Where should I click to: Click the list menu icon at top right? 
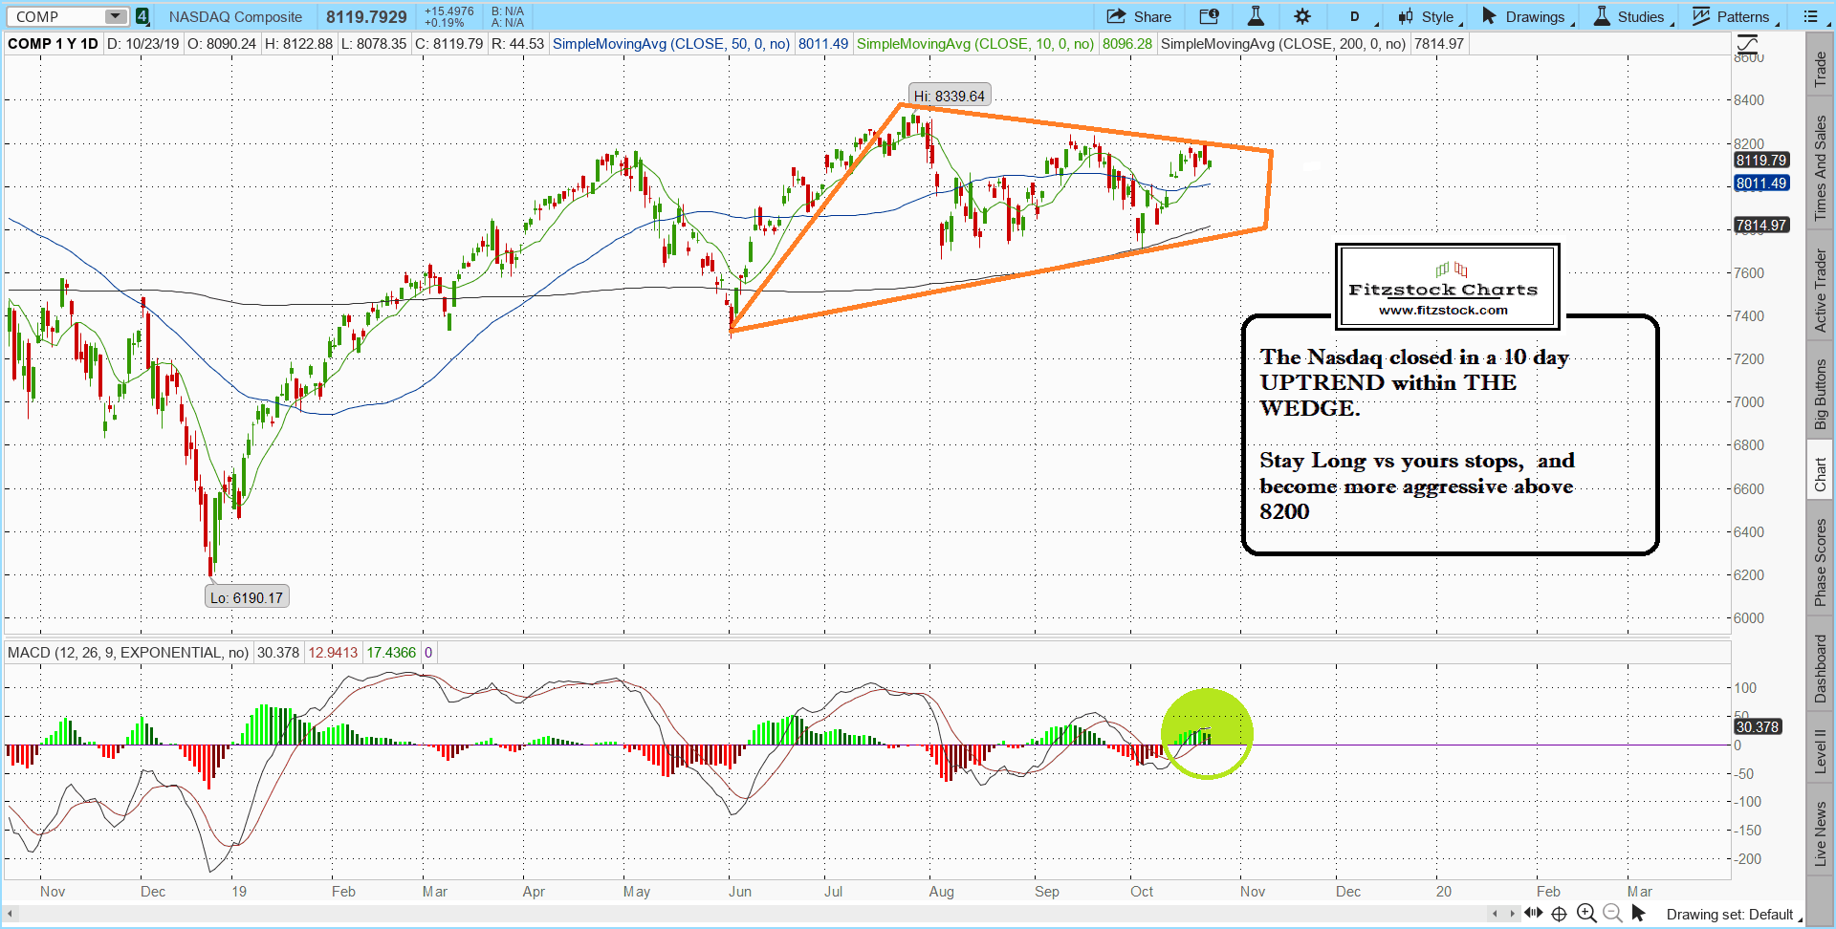(x=1810, y=16)
